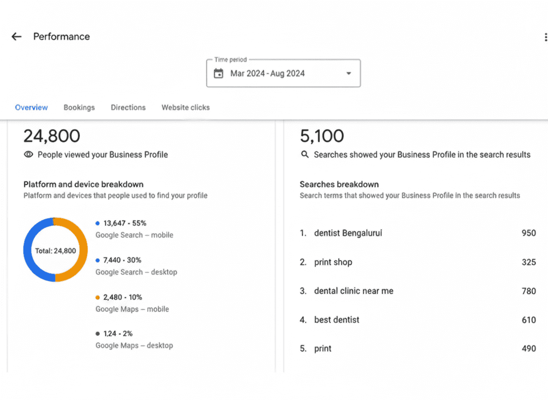548x400 pixels.
Task: Click the eye icon beside profile views
Action: click(29, 154)
